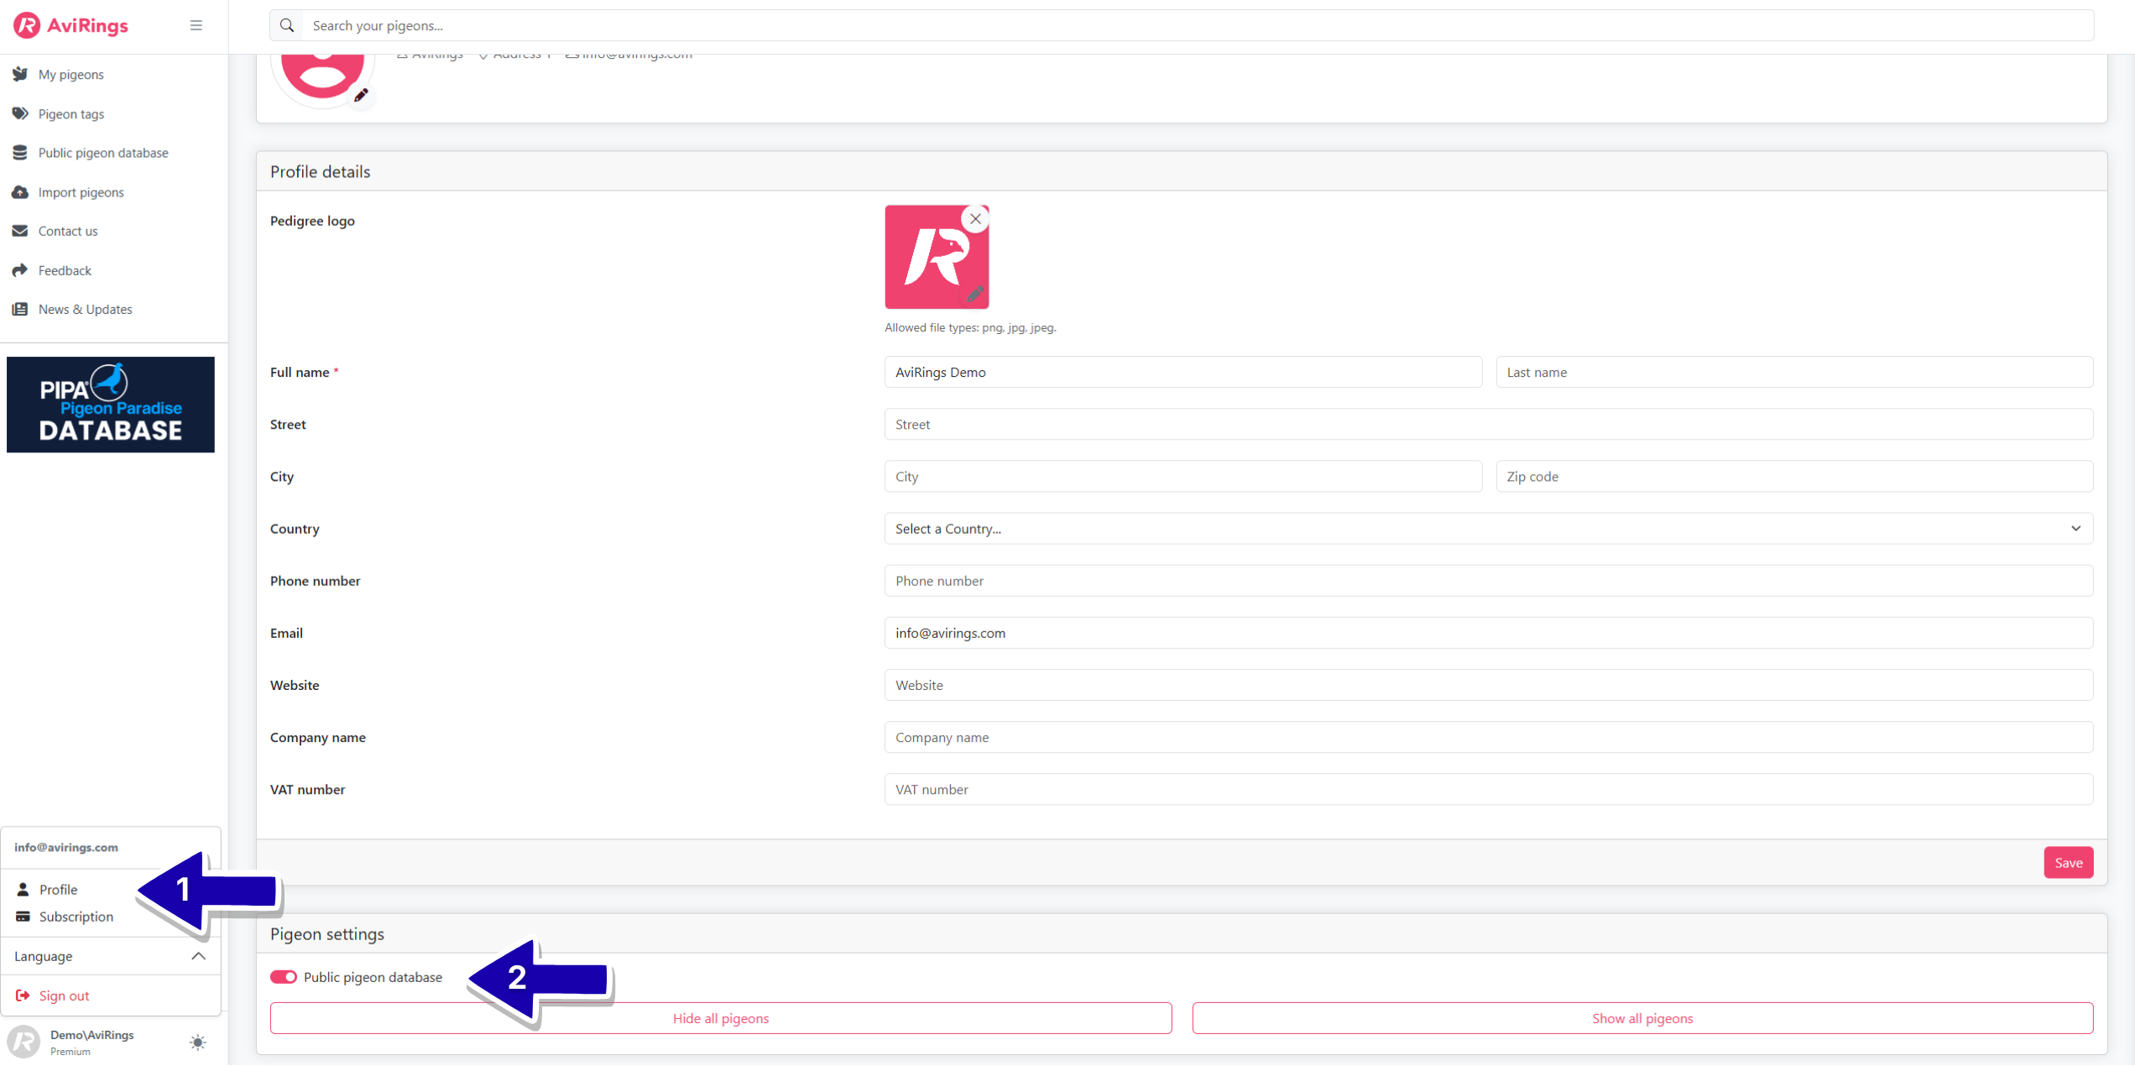
Task: Click Hide all pigeons button
Action: coord(720,1018)
